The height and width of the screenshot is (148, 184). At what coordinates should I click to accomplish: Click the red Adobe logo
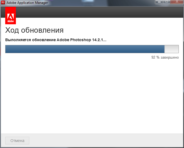pyautogui.click(x=11, y=16)
